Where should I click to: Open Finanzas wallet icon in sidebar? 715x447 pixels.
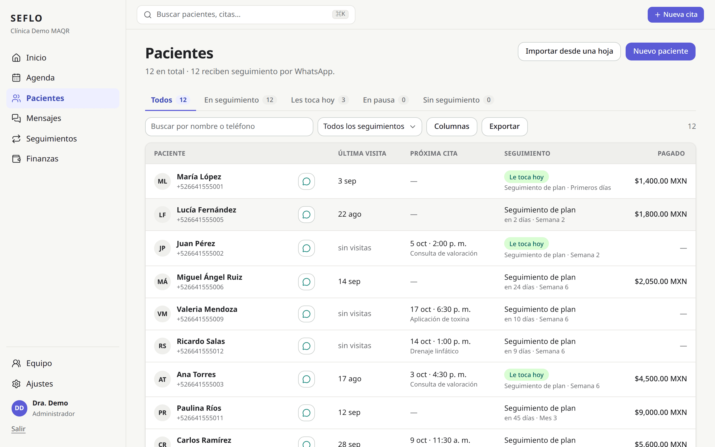click(16, 159)
